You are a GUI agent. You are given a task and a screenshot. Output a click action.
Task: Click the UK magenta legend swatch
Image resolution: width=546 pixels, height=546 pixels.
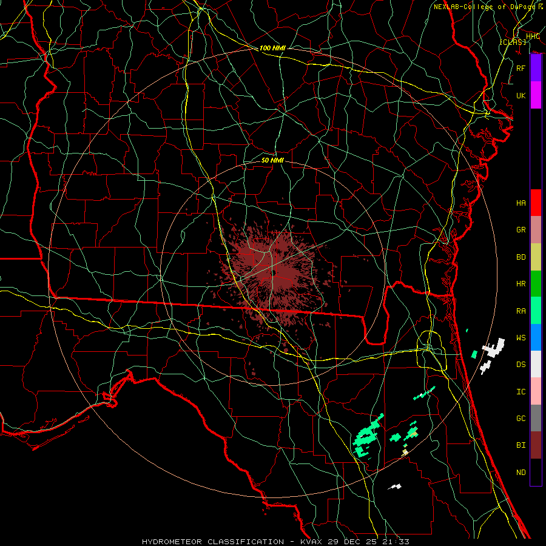pos(536,95)
